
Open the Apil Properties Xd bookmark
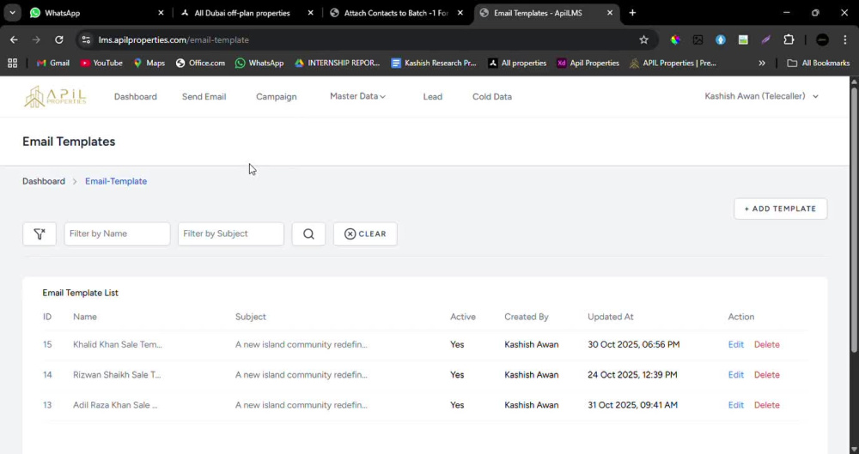[588, 63]
